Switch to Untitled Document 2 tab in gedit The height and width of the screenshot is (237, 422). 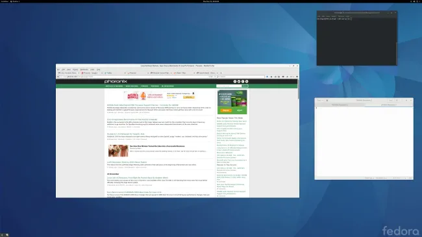coord(389,105)
